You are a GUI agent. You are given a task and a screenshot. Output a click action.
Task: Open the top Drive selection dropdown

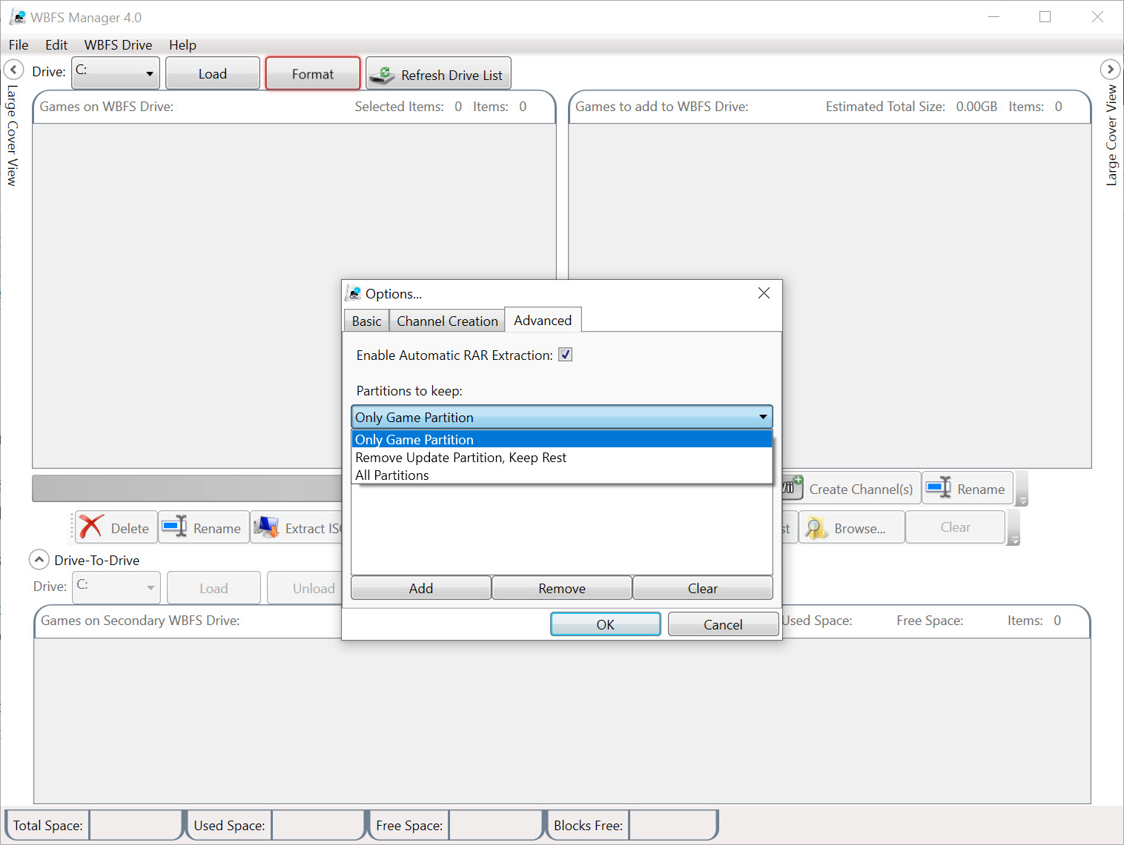point(116,73)
